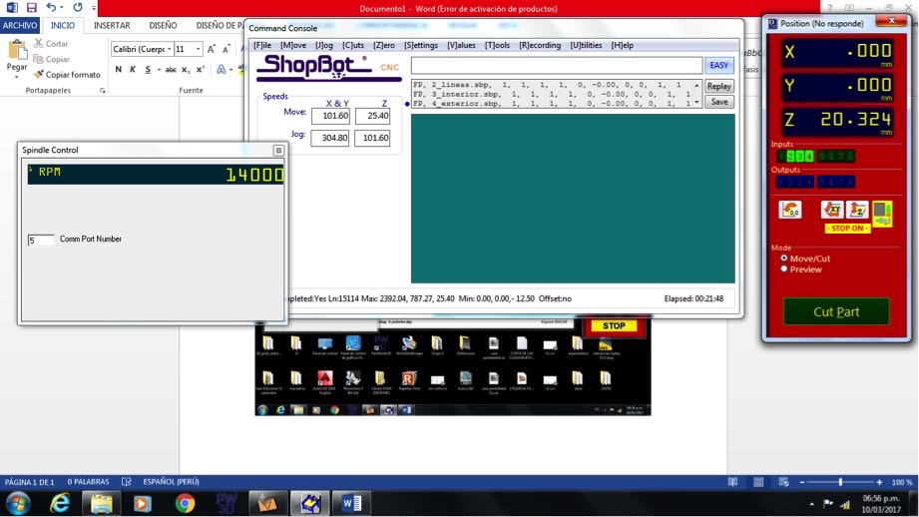919x517 pixels.
Task: Open the ARCHIVO tab
Action: (x=19, y=25)
